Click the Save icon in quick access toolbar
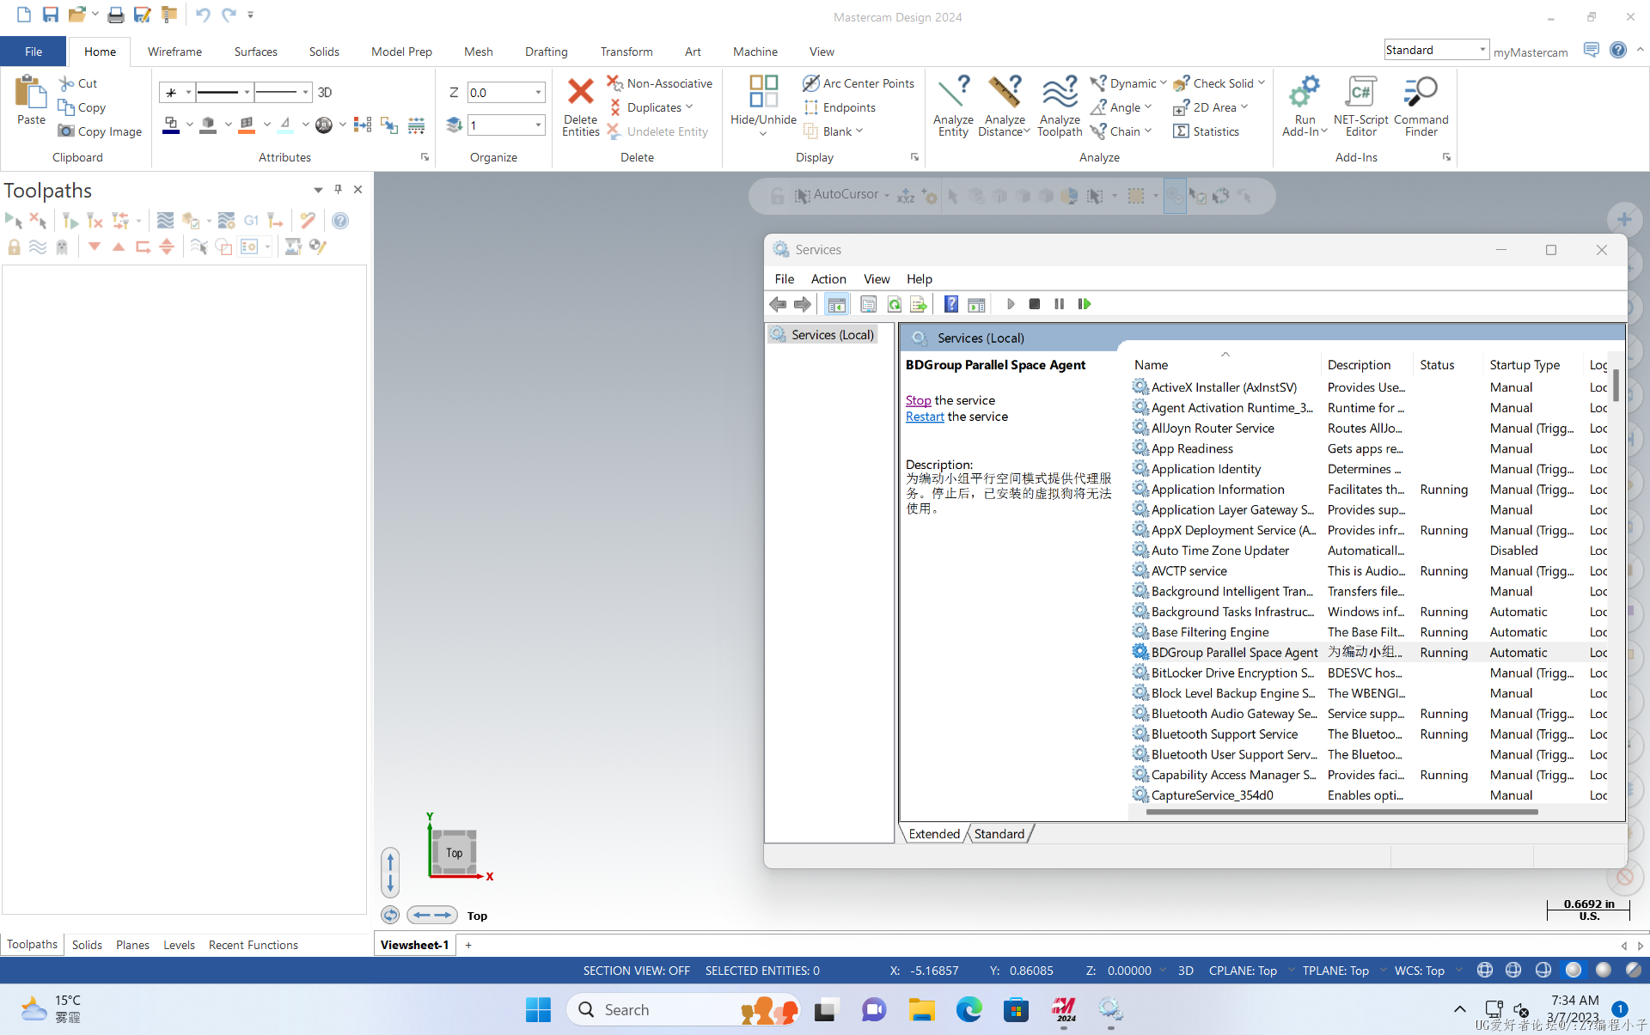This screenshot has width=1650, height=1035. point(51,15)
